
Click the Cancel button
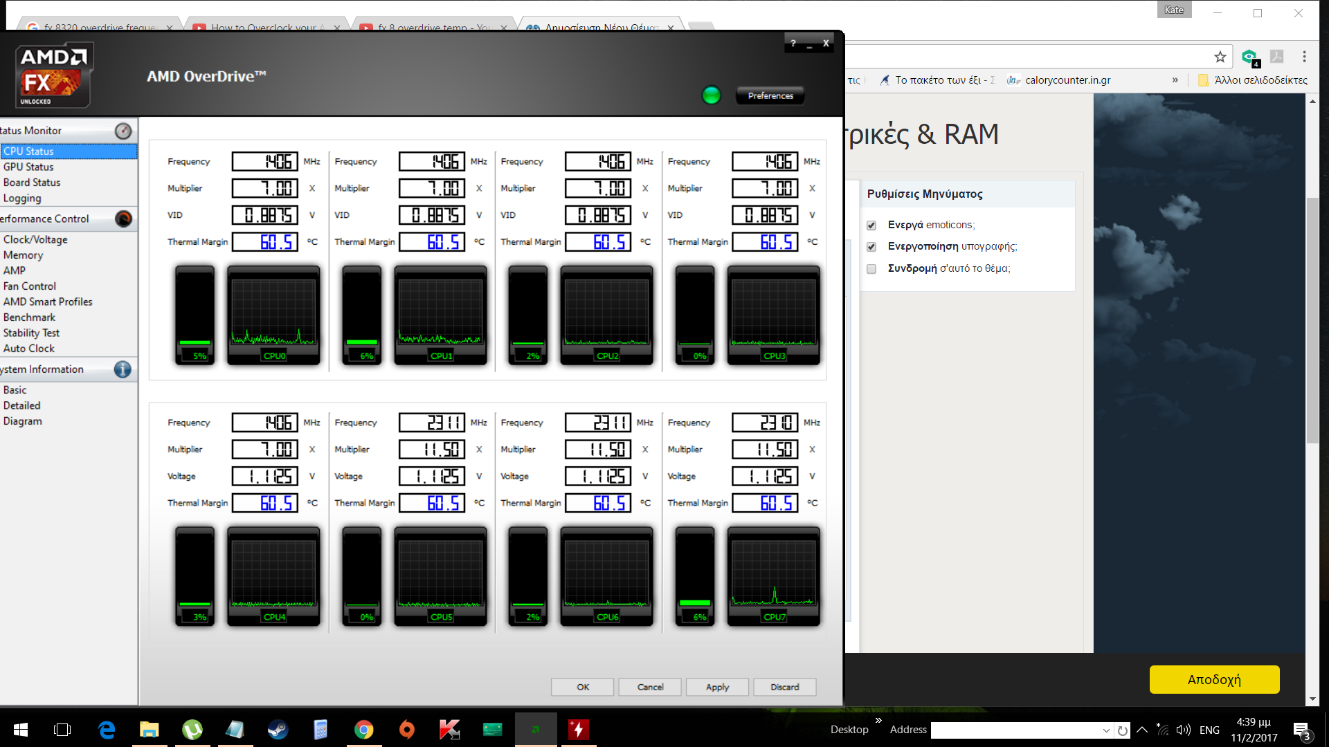click(x=650, y=687)
